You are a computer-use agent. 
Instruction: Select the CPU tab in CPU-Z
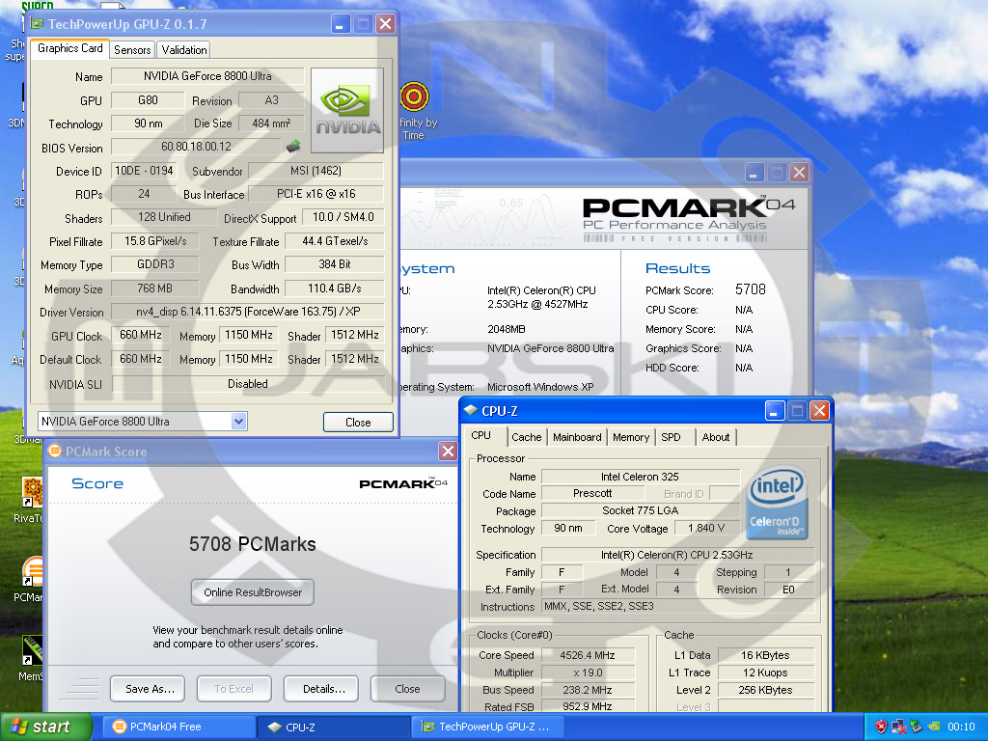[481, 435]
